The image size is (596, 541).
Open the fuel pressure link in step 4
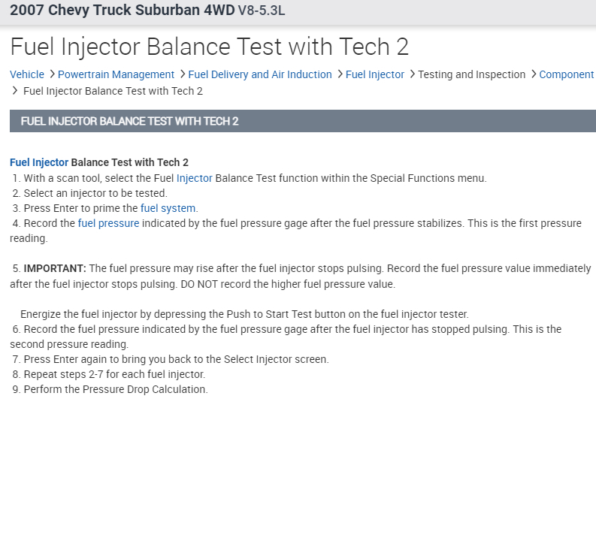click(108, 223)
